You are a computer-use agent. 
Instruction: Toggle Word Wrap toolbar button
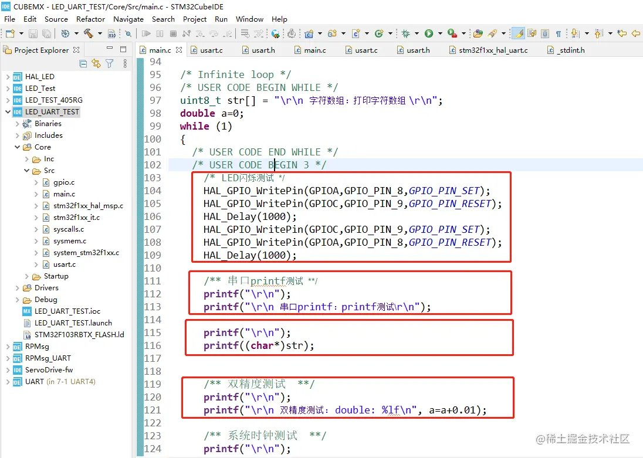[x=532, y=33]
